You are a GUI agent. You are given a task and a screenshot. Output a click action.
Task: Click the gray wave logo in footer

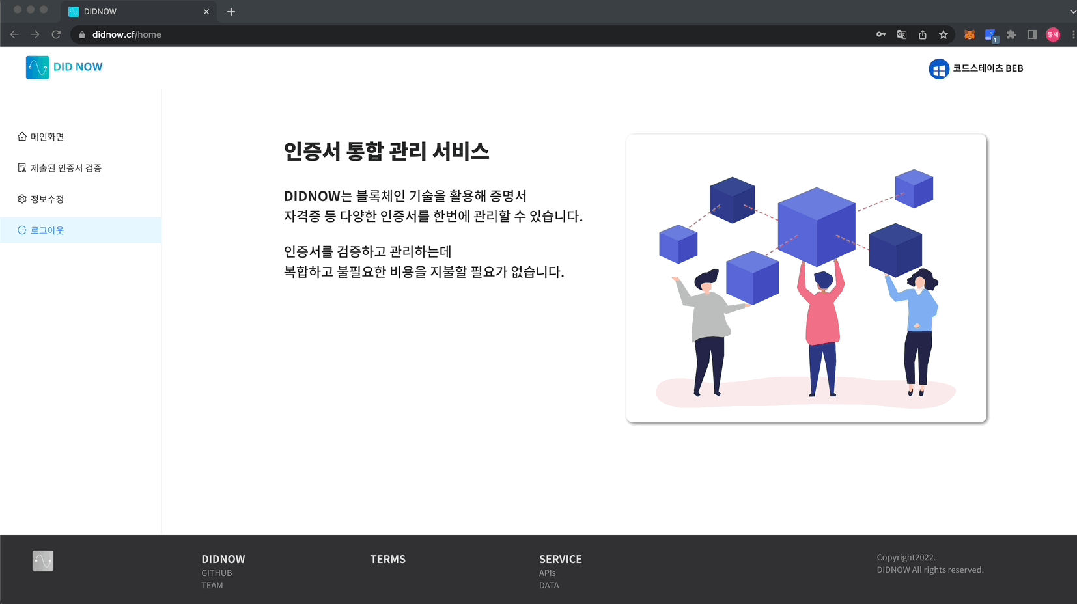(x=43, y=561)
